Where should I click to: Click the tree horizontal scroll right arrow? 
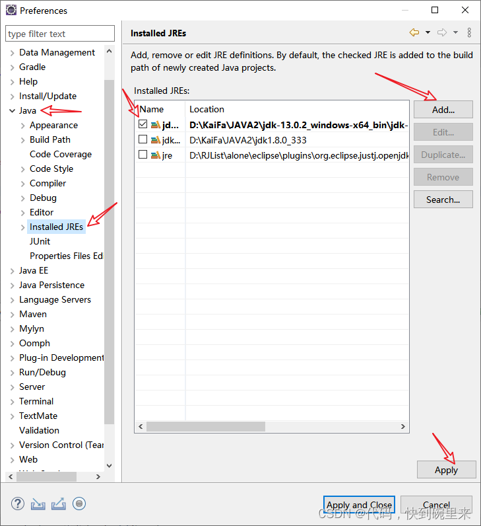tap(98, 476)
